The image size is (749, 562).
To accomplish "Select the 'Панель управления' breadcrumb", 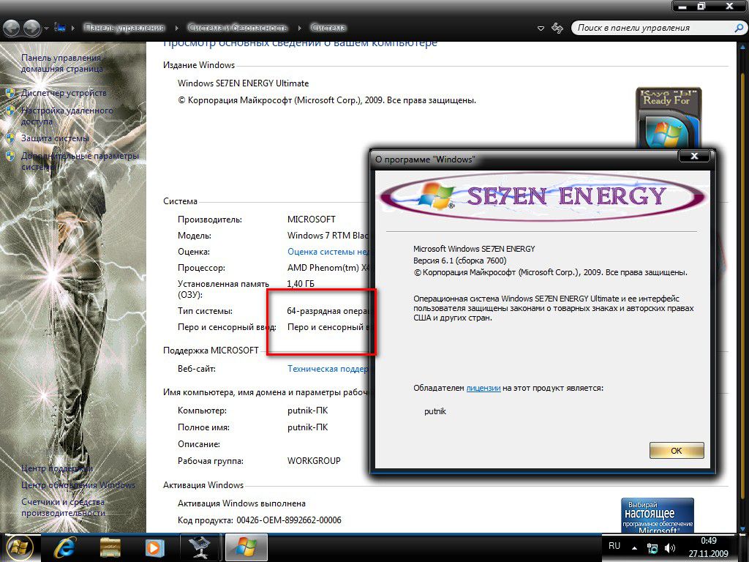I will click(124, 28).
